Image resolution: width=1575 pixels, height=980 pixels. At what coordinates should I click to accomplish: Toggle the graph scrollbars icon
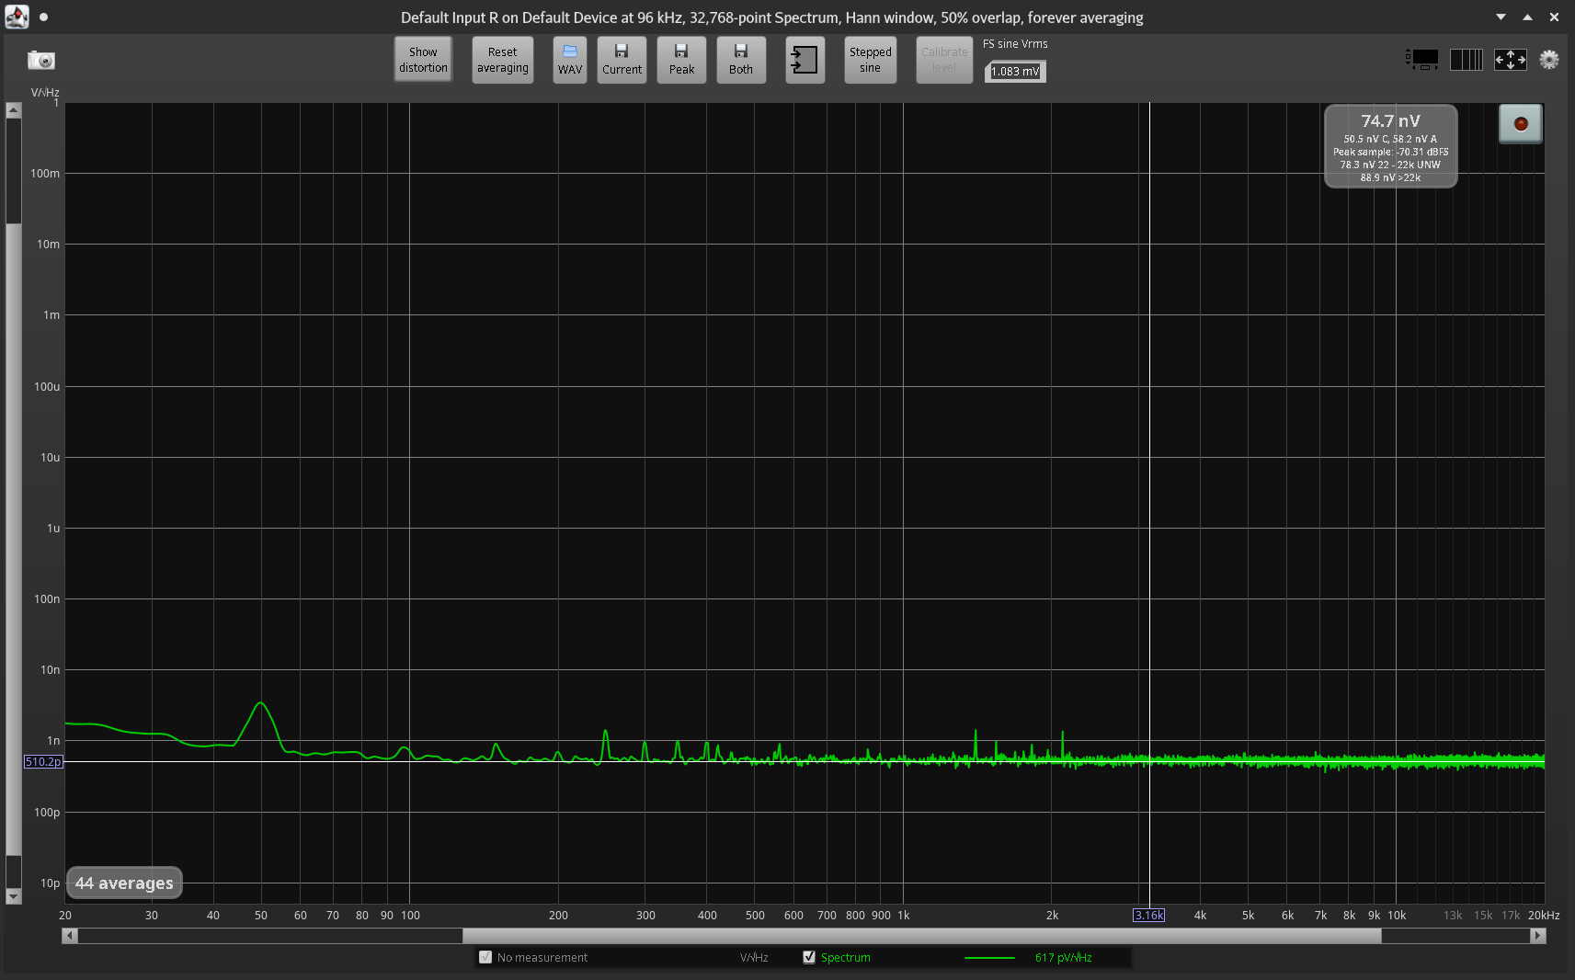tap(1422, 60)
